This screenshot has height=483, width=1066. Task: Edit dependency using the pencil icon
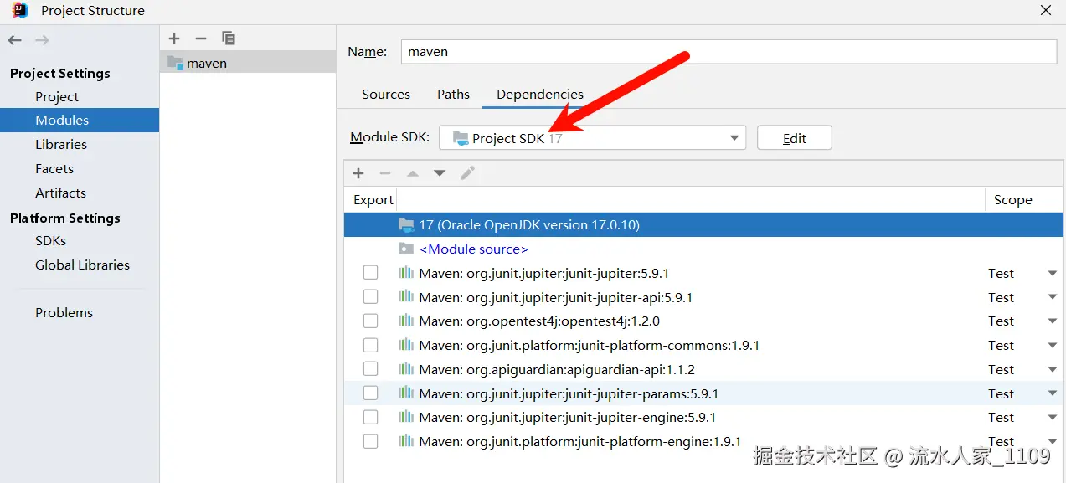pyautogui.click(x=467, y=173)
